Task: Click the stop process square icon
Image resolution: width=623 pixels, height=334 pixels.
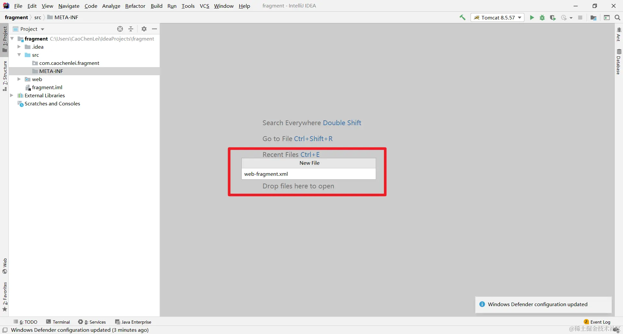Action: click(x=580, y=18)
